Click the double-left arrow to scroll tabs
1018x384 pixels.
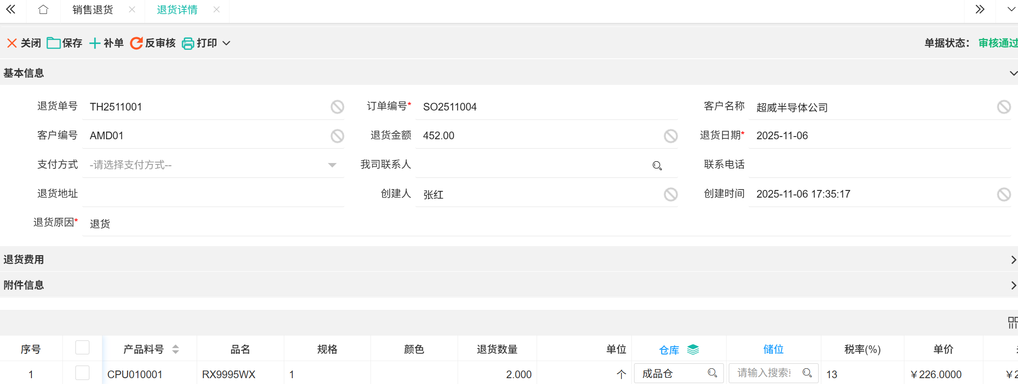(11, 9)
